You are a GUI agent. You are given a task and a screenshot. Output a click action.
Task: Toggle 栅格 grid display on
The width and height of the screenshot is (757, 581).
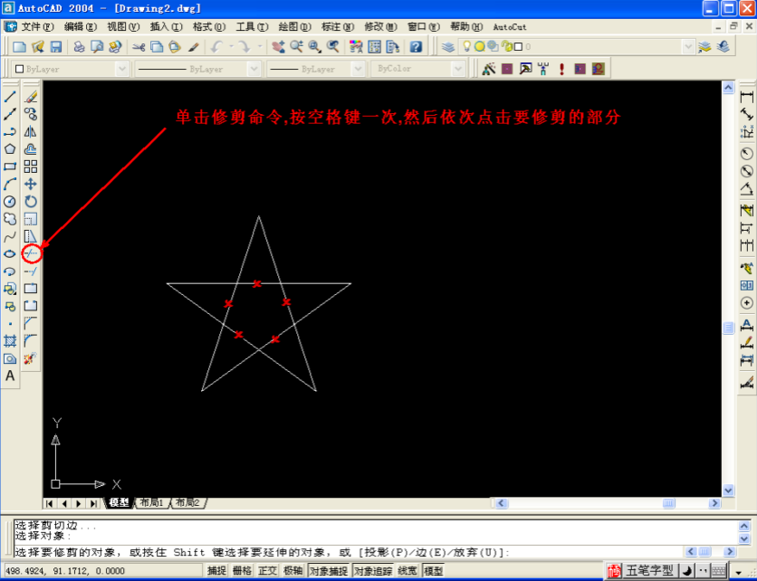[x=243, y=569]
